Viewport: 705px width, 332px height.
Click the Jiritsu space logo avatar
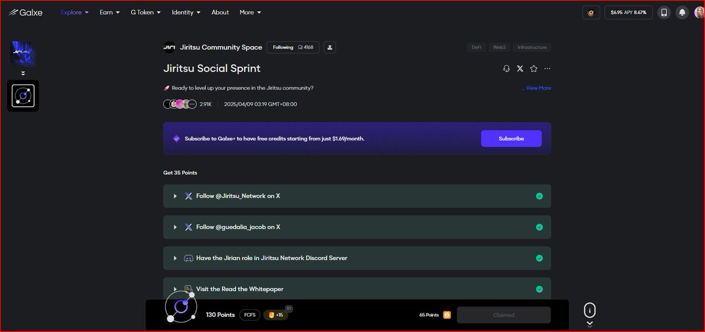tap(169, 48)
